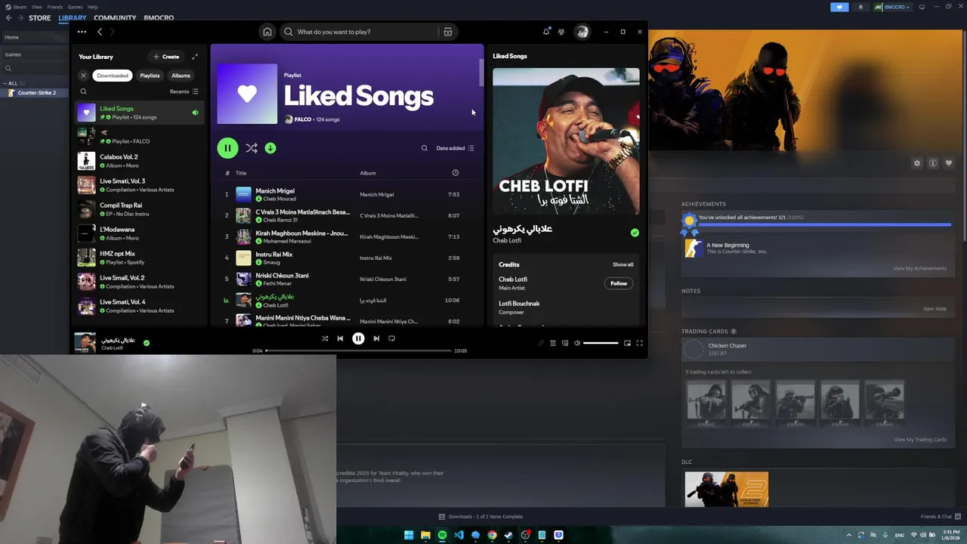
Task: Open Recents sort dropdown
Action: coord(184,91)
